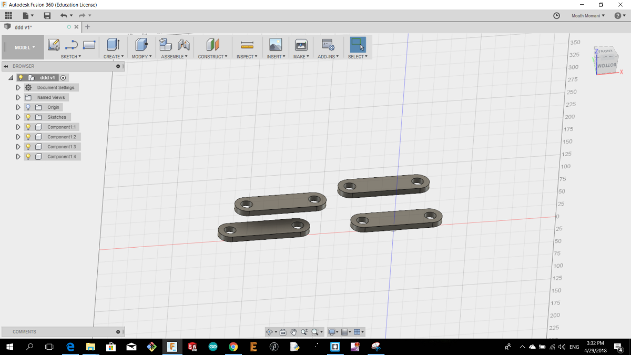
Task: Click the Save disk icon
Action: click(47, 16)
